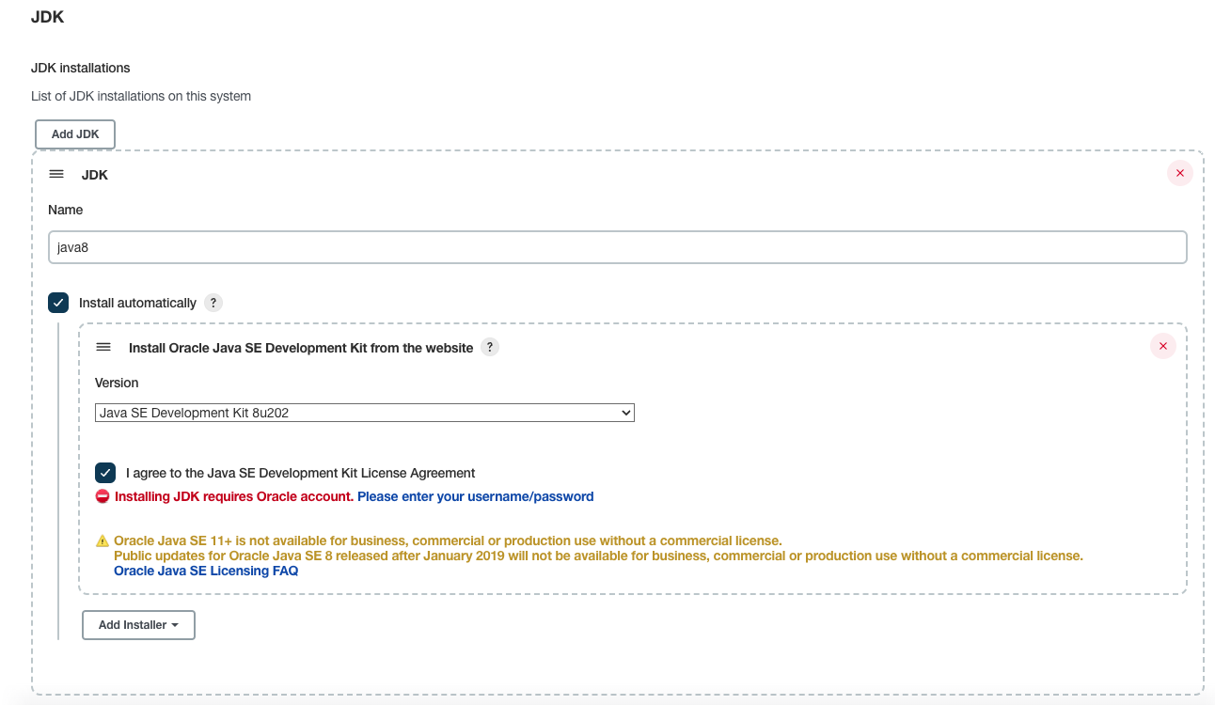
Task: Follow 'Please enter your username/password' link
Action: [476, 496]
